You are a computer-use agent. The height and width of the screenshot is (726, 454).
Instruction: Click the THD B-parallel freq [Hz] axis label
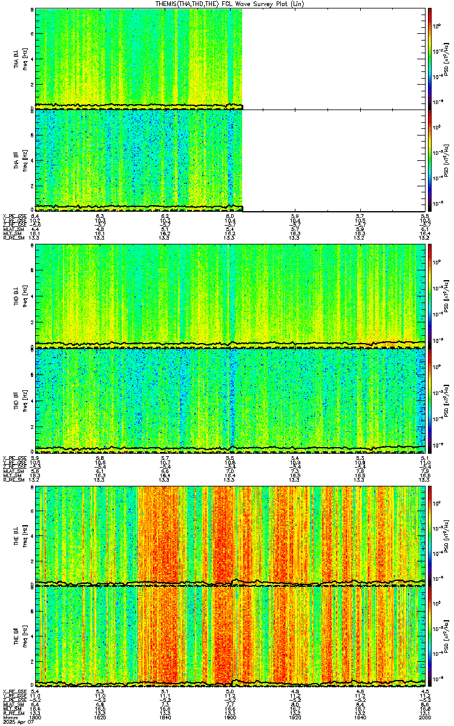pyautogui.click(x=27, y=400)
